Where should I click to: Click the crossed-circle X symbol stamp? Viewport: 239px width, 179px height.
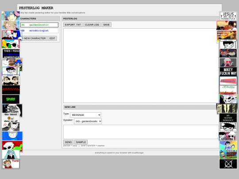tap(228, 164)
